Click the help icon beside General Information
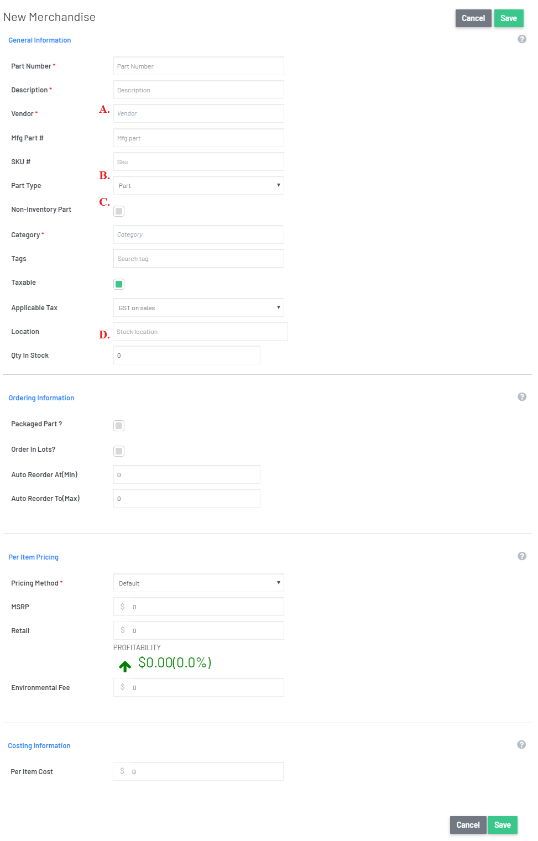Viewport: 538px width, 841px height. pyautogui.click(x=521, y=39)
